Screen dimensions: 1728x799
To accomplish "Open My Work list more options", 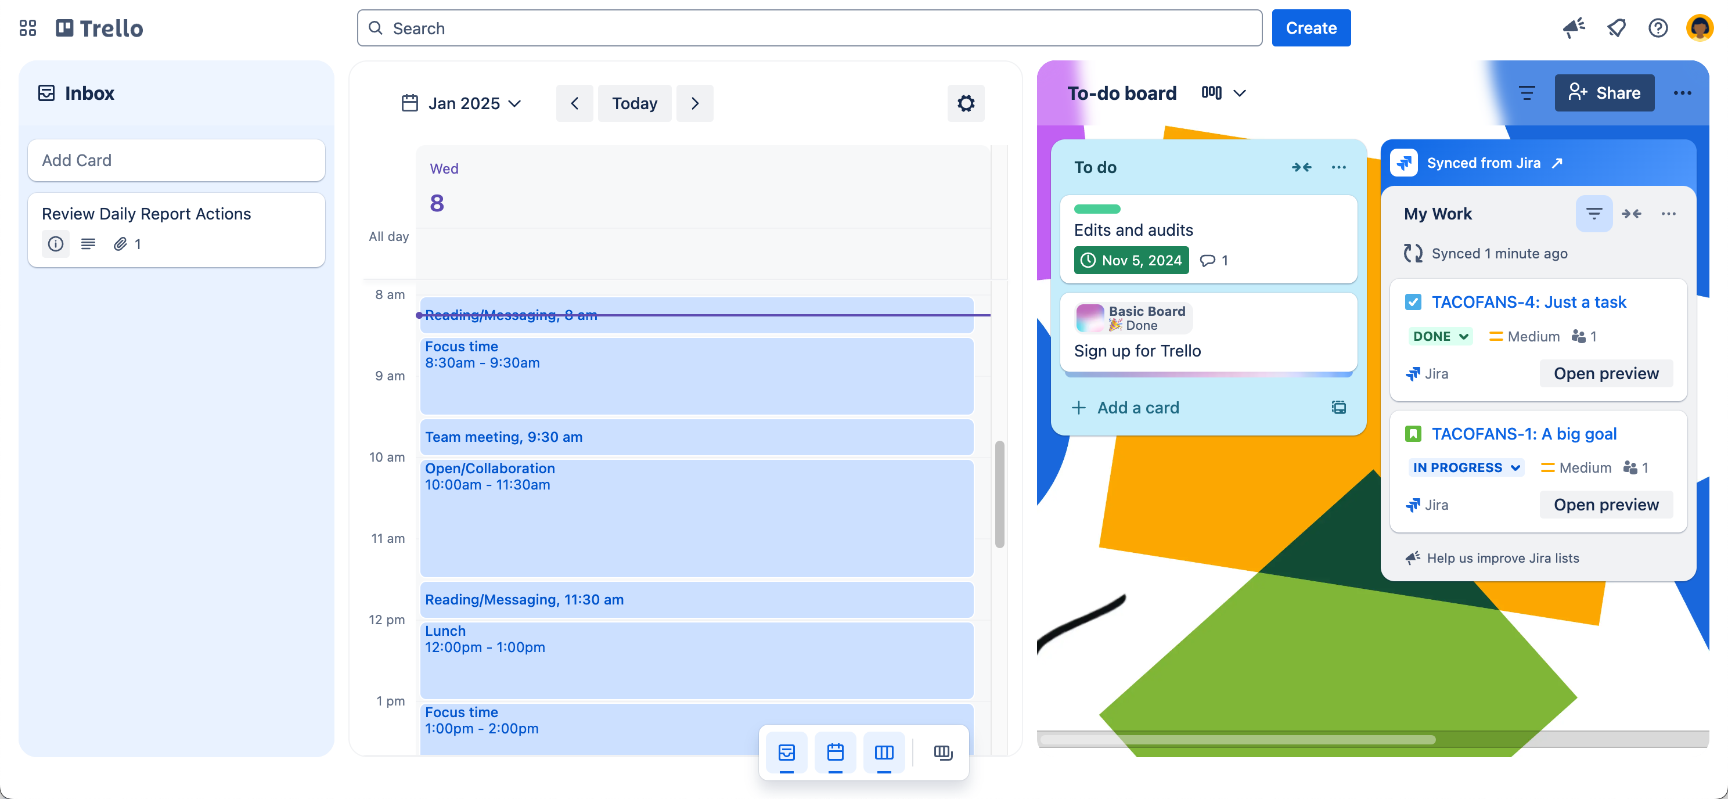I will 1668,214.
